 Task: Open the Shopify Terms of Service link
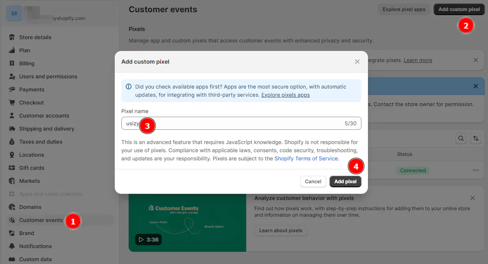tap(306, 158)
